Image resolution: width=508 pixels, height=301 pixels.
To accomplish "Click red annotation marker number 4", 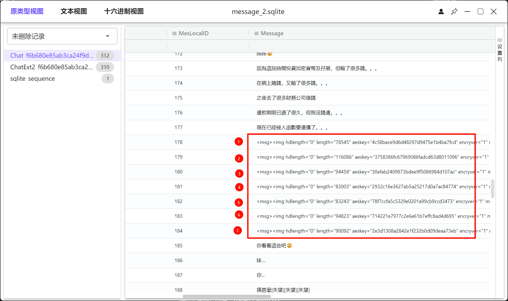I will (x=239, y=187).
